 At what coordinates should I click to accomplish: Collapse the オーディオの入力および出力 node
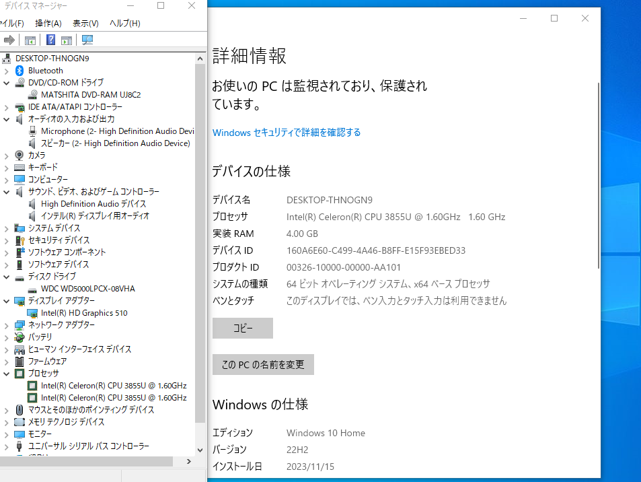coord(6,119)
